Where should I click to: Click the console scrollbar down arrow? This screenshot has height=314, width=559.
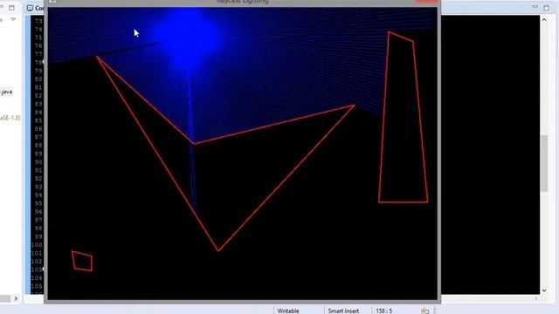(544, 290)
